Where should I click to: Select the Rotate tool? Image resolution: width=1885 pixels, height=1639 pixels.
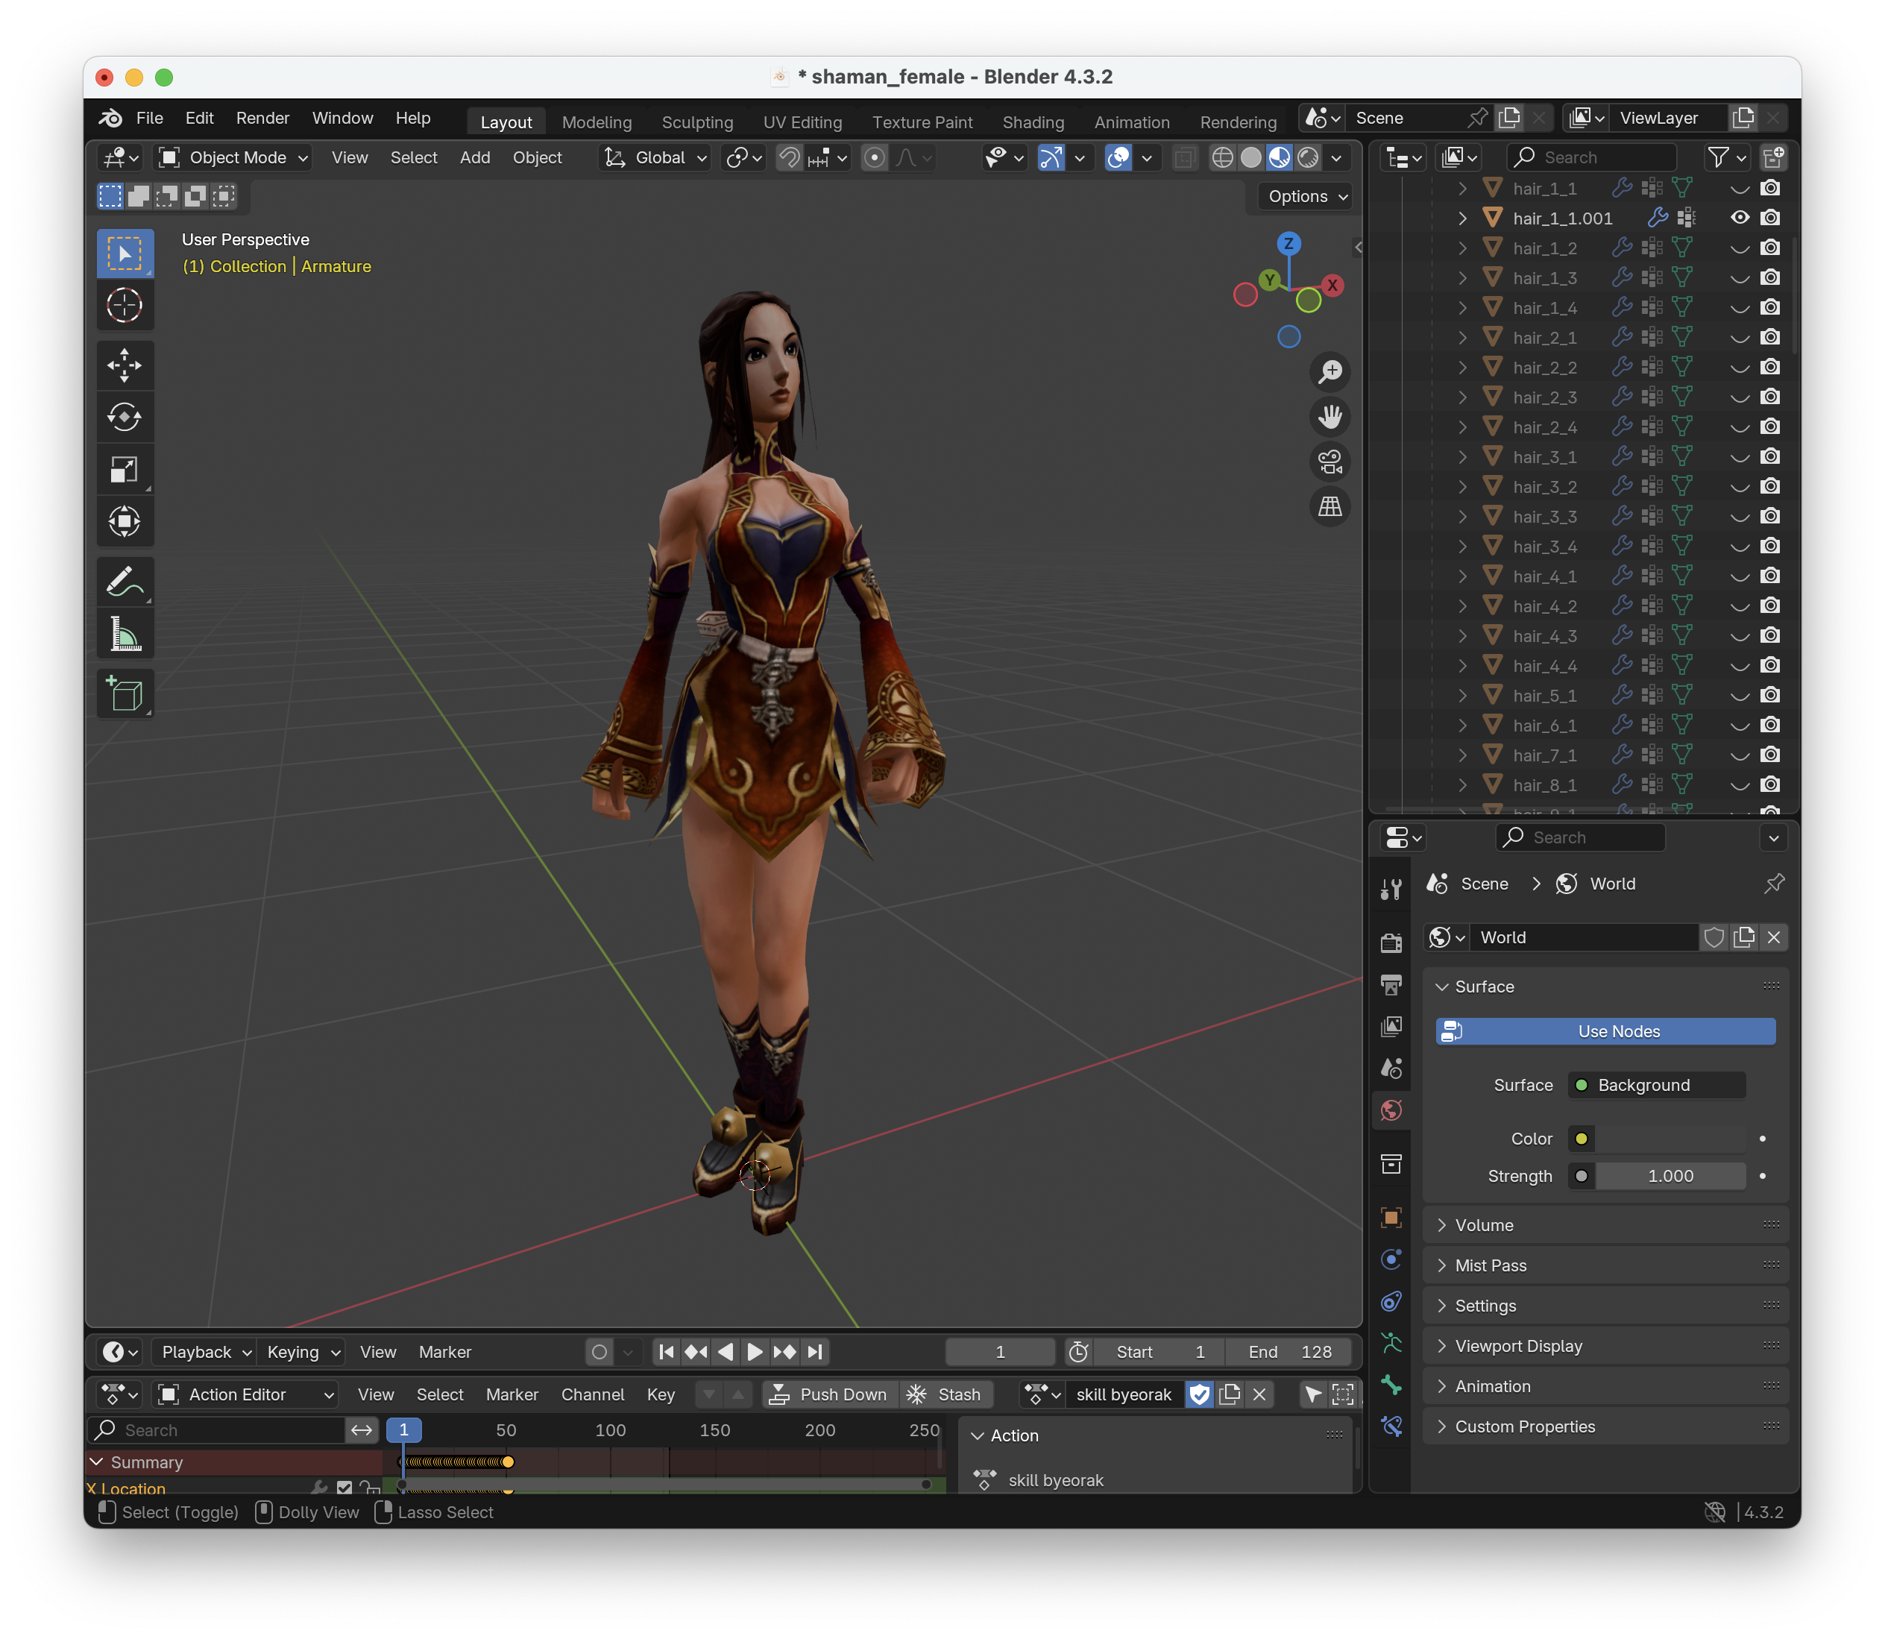tap(125, 417)
